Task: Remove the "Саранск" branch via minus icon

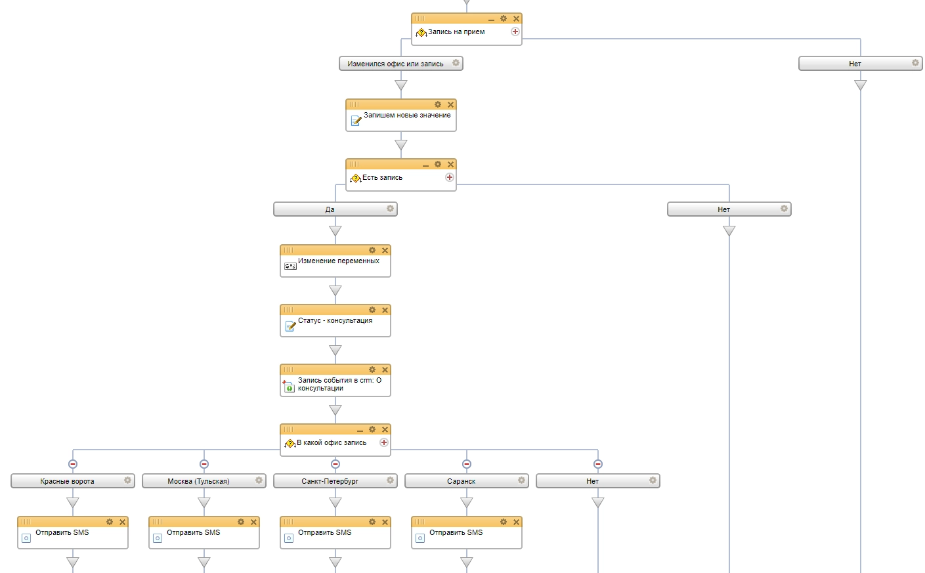Action: [x=467, y=464]
